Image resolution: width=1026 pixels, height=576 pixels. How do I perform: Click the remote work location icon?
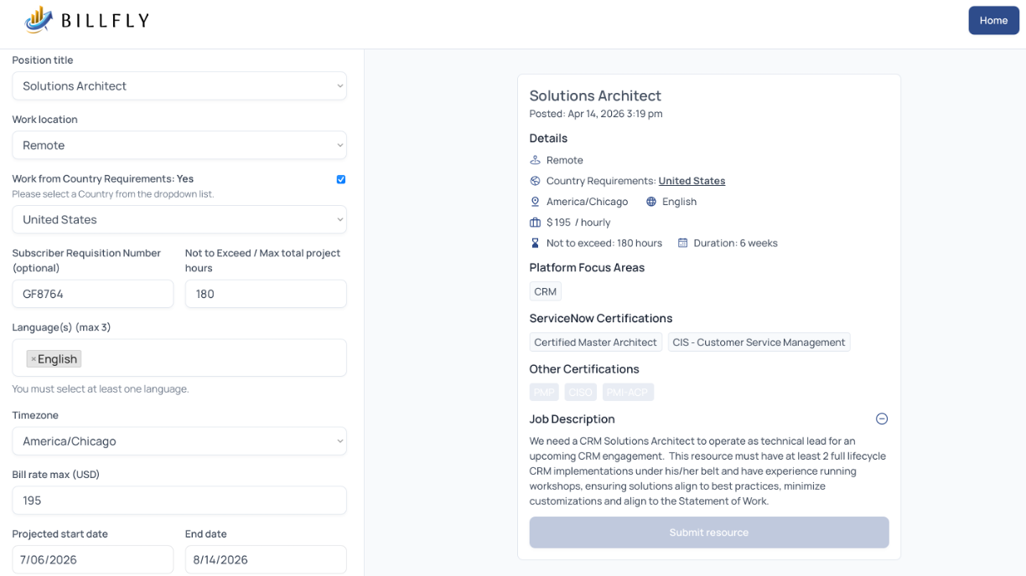[x=535, y=160]
